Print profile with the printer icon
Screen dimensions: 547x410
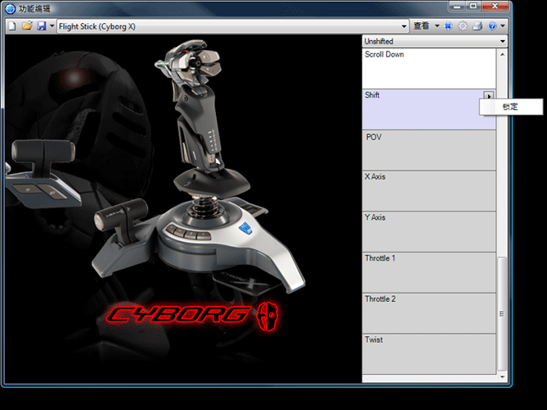(x=477, y=26)
